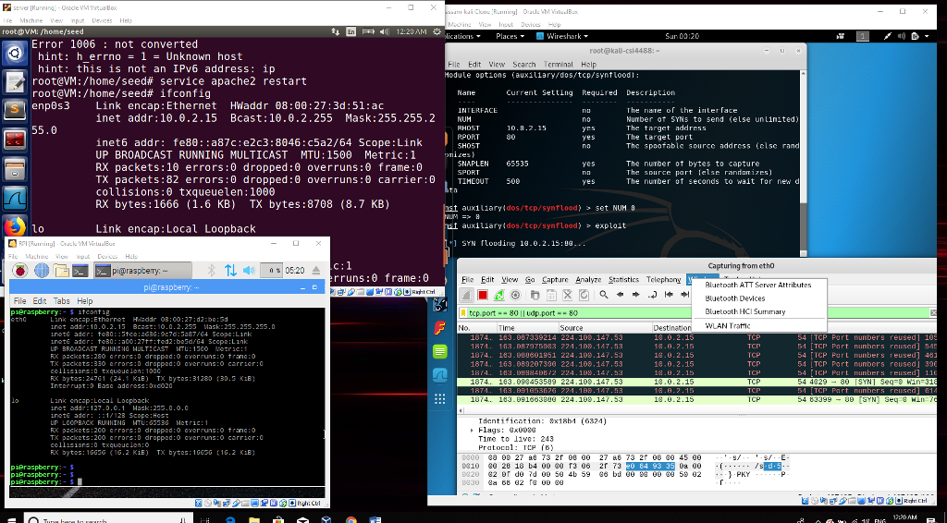Open the Analyze menu in Wireshark
The height and width of the screenshot is (523, 947).
coord(587,280)
